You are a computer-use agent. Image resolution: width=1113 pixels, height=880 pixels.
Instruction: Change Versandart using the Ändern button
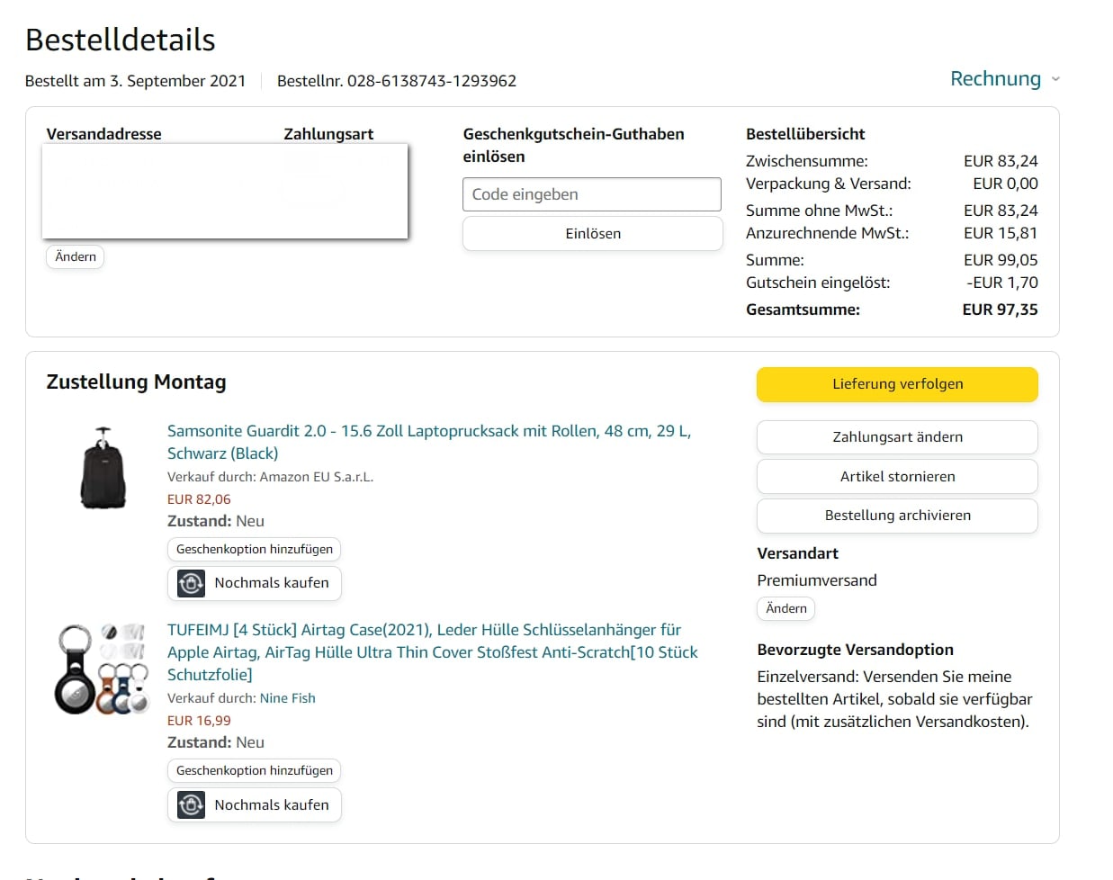coord(785,609)
